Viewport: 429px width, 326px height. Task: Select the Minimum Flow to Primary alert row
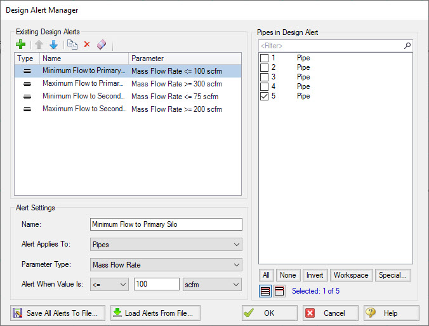[x=128, y=71]
